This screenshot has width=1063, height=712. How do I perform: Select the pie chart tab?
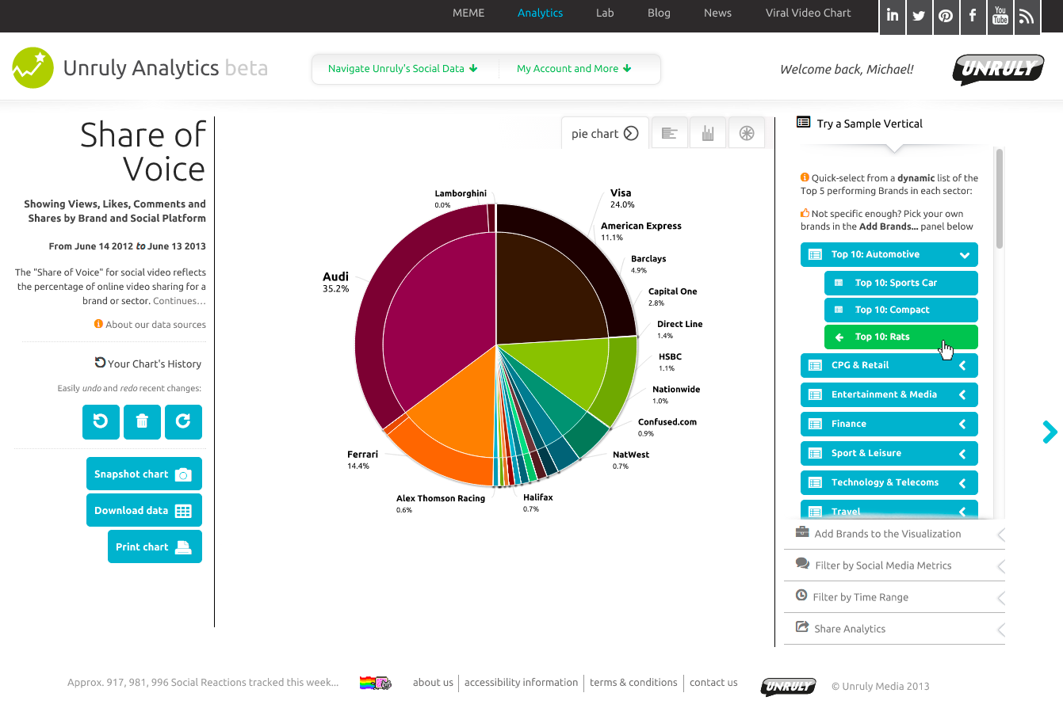[x=605, y=133]
